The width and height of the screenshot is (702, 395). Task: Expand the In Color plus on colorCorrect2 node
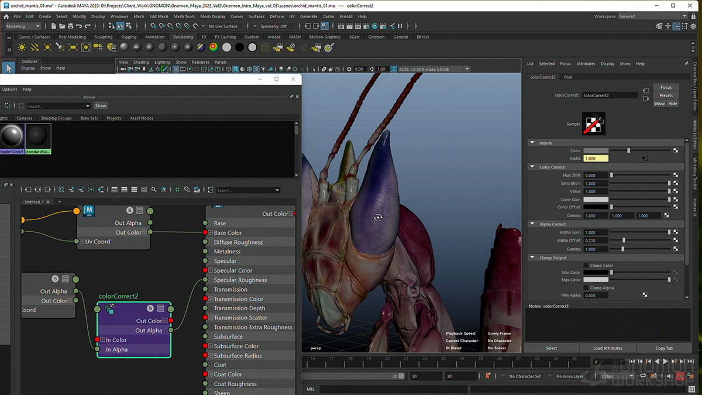click(102, 339)
